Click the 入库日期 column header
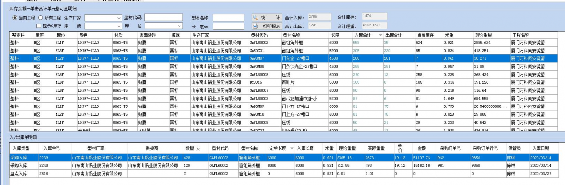565x185 pixels. [544, 148]
